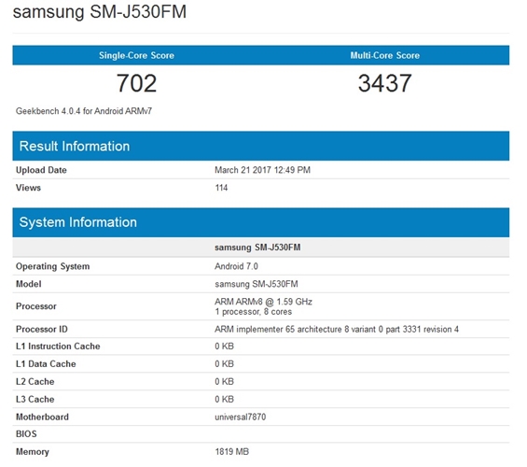The image size is (527, 467).
Task: Select the Single-Core Score header
Action: point(136,55)
